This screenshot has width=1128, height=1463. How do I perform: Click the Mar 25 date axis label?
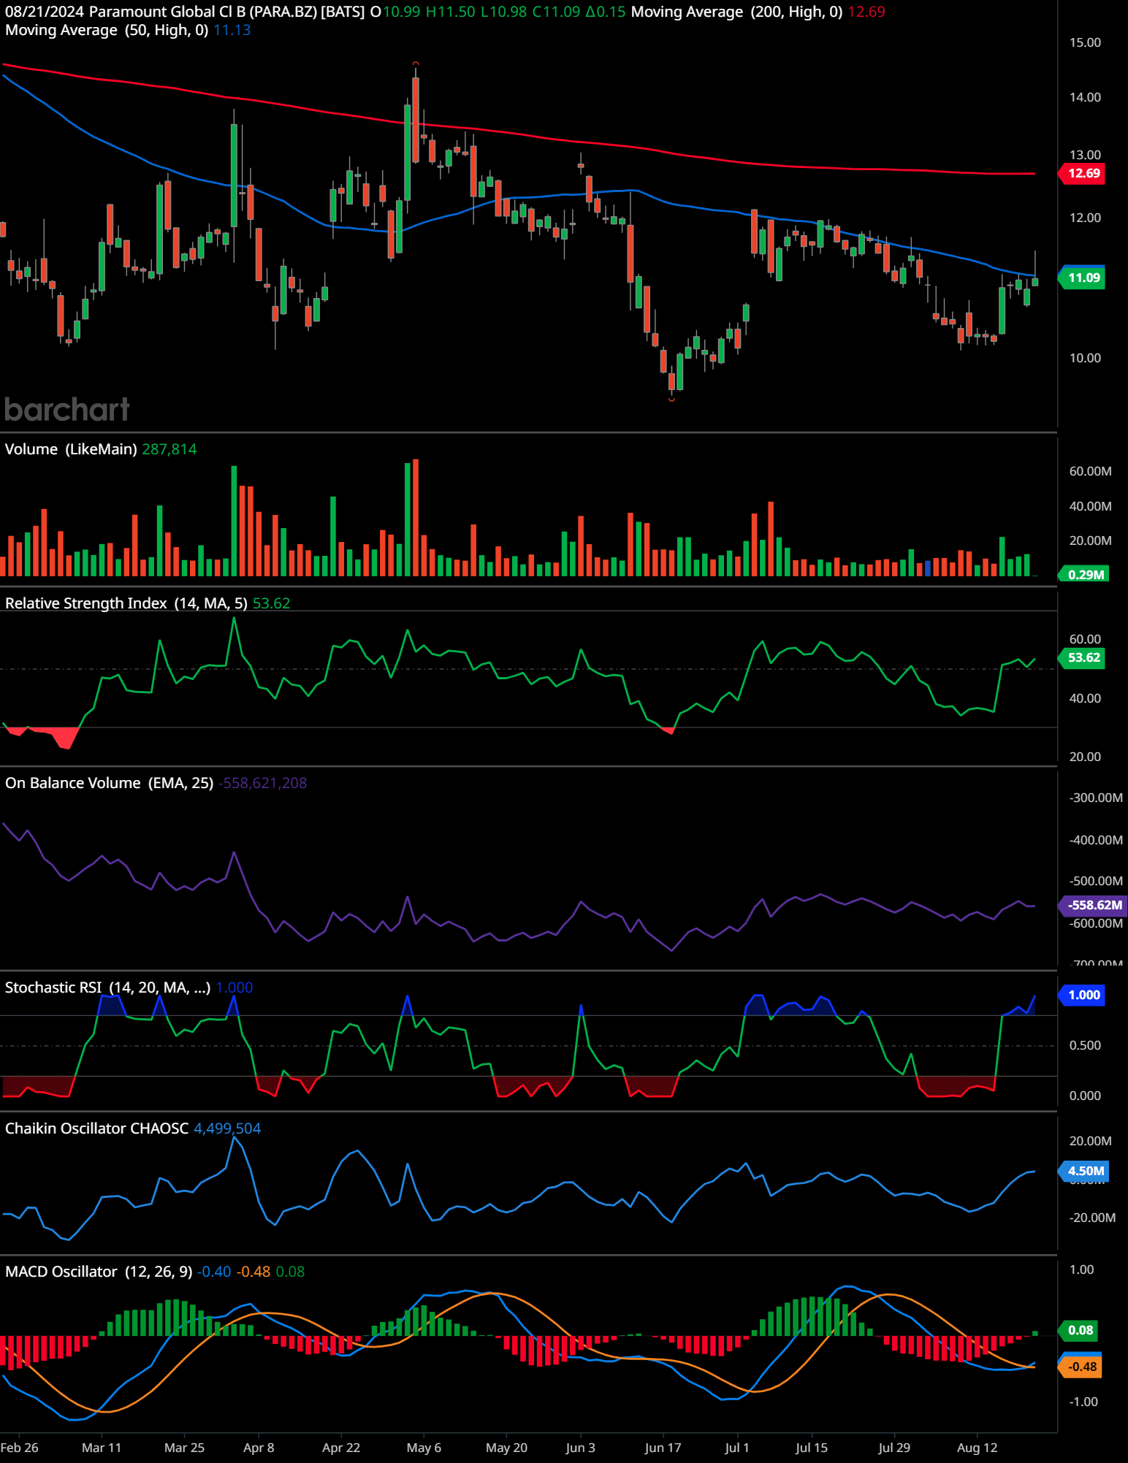(x=184, y=1448)
